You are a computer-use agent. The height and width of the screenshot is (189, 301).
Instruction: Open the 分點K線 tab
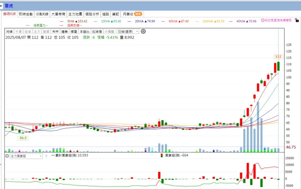point(42,14)
